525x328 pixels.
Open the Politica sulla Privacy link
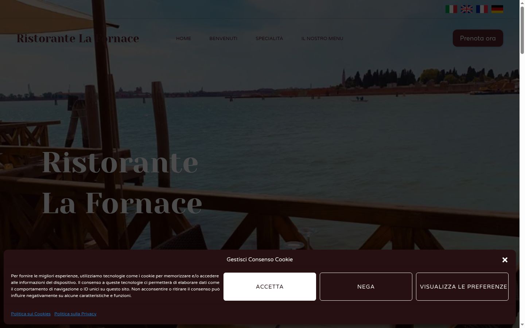pos(75,314)
